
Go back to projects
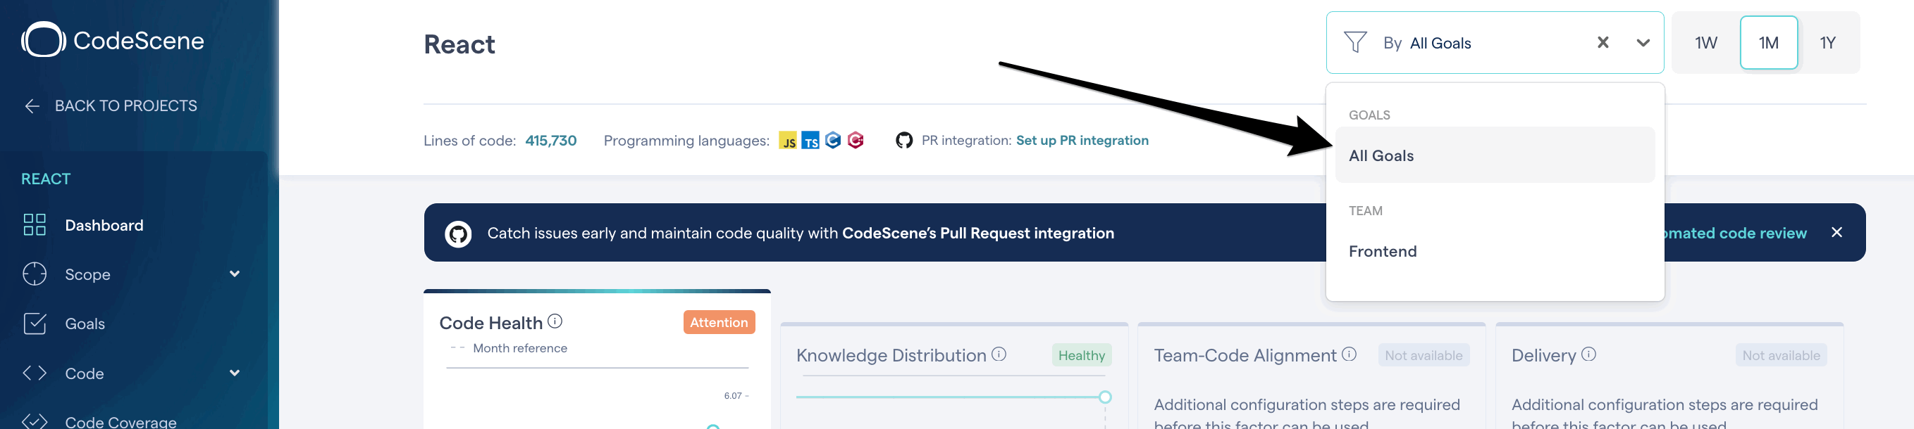[111, 106]
